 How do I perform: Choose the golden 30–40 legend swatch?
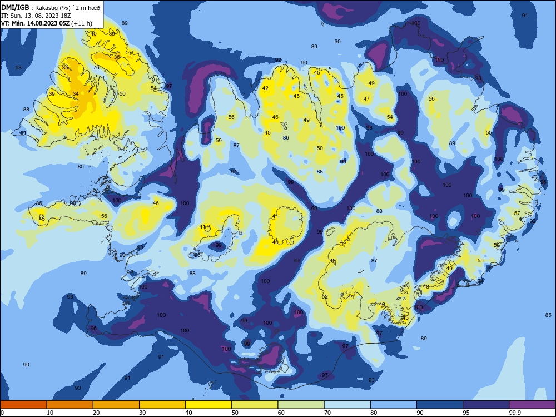point(162,405)
